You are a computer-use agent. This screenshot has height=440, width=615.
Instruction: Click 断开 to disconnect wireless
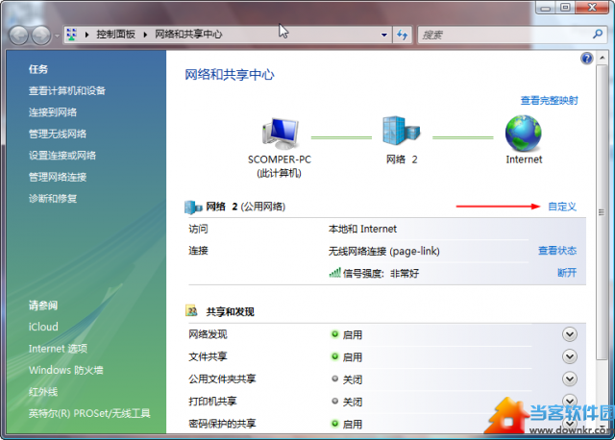pyautogui.click(x=567, y=273)
